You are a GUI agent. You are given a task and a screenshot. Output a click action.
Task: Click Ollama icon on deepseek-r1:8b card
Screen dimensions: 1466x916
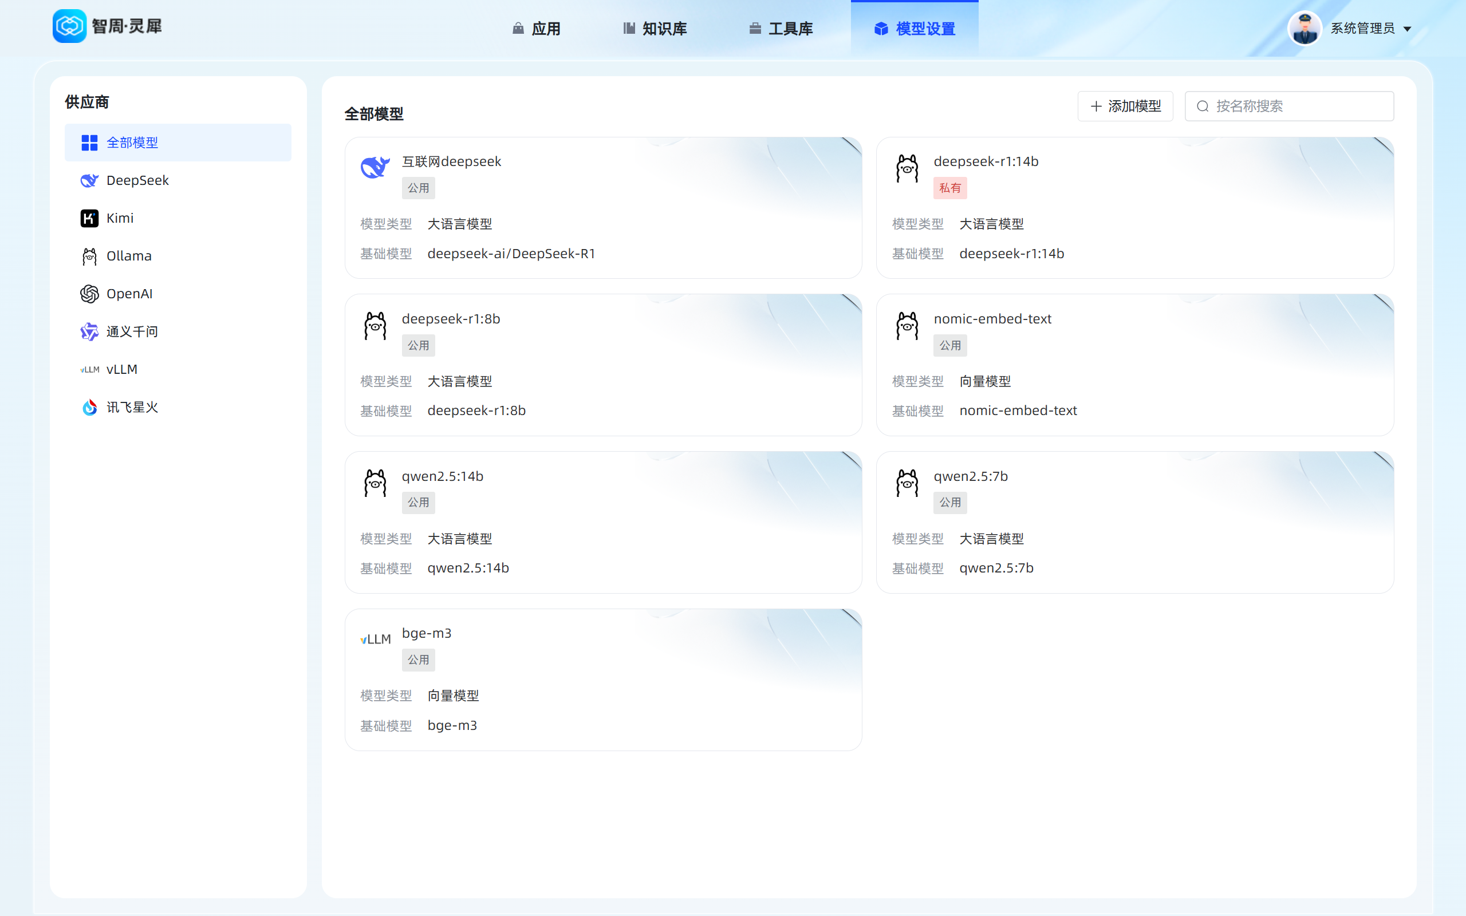point(376,326)
